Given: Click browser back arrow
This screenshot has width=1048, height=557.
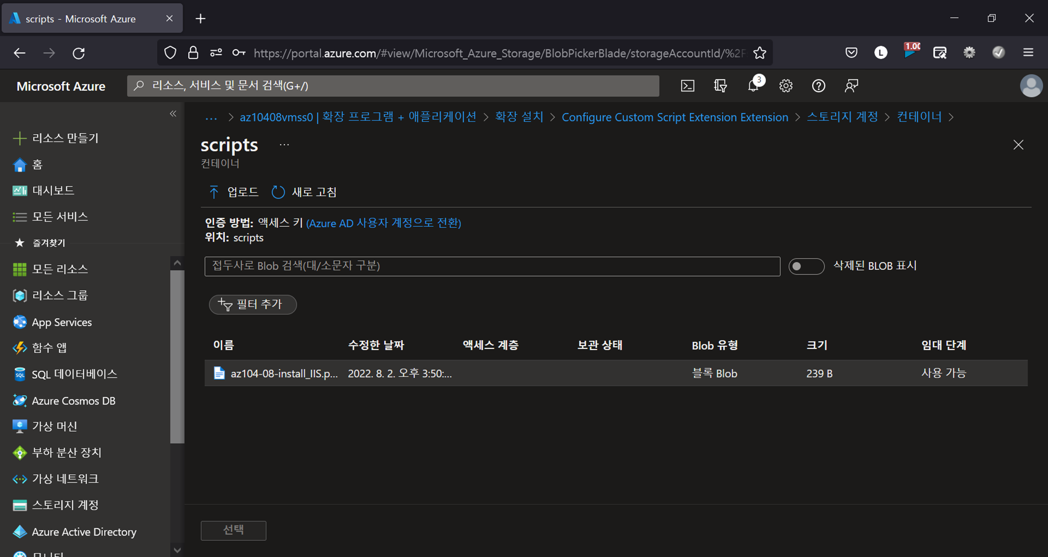Looking at the screenshot, I should pyautogui.click(x=19, y=53).
